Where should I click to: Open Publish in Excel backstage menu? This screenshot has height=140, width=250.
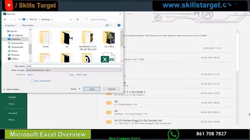[x=12, y=97]
